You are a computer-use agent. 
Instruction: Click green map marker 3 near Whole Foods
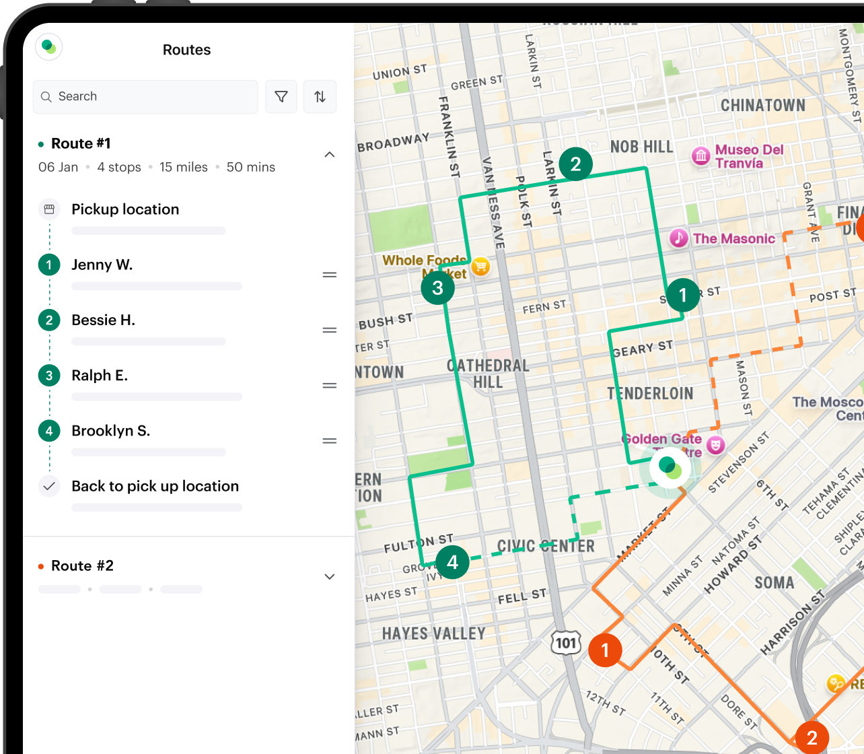[x=437, y=288]
